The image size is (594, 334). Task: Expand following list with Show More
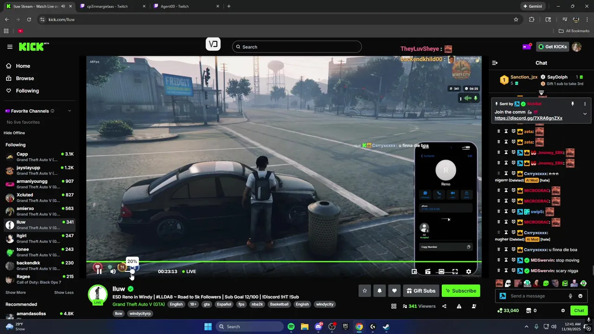pyautogui.click(x=16, y=293)
